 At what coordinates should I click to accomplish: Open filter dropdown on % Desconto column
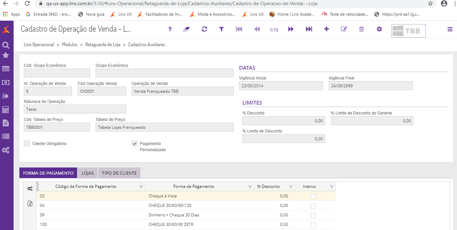click(291, 187)
